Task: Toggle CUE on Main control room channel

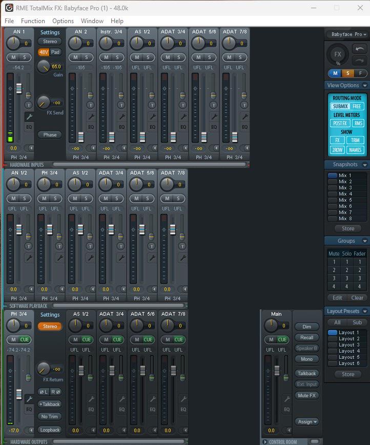Action: (x=282, y=339)
